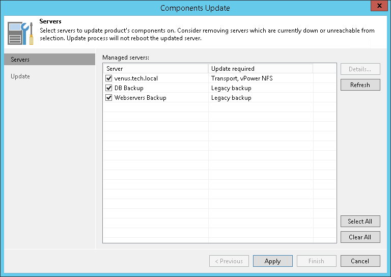Select the Servers wizard step

click(x=49, y=60)
